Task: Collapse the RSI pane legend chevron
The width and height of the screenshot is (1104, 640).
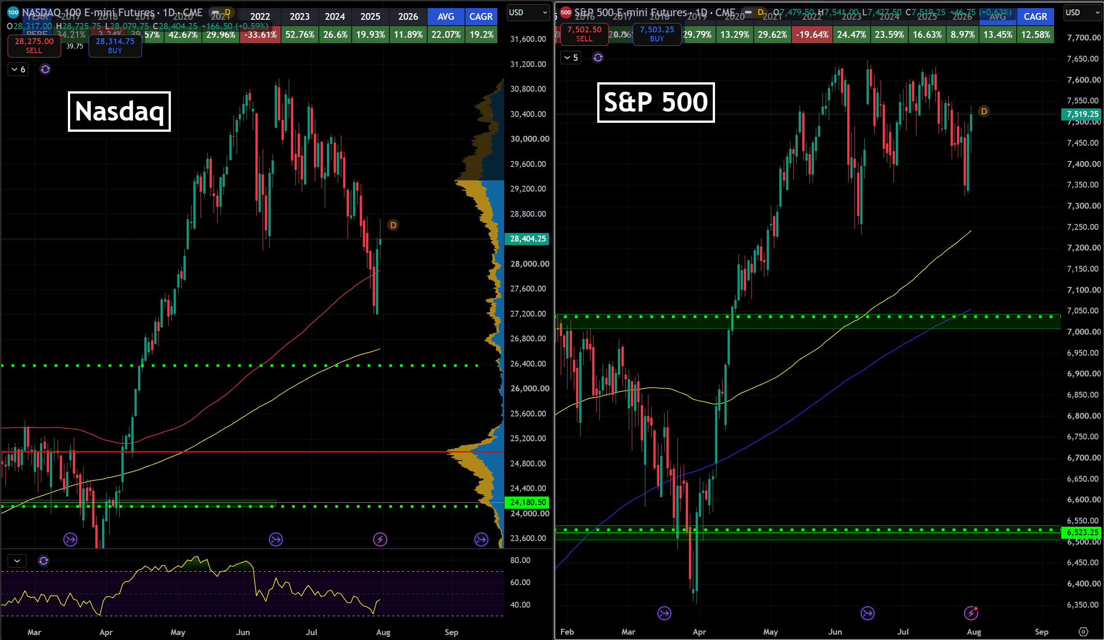Action: pos(18,561)
